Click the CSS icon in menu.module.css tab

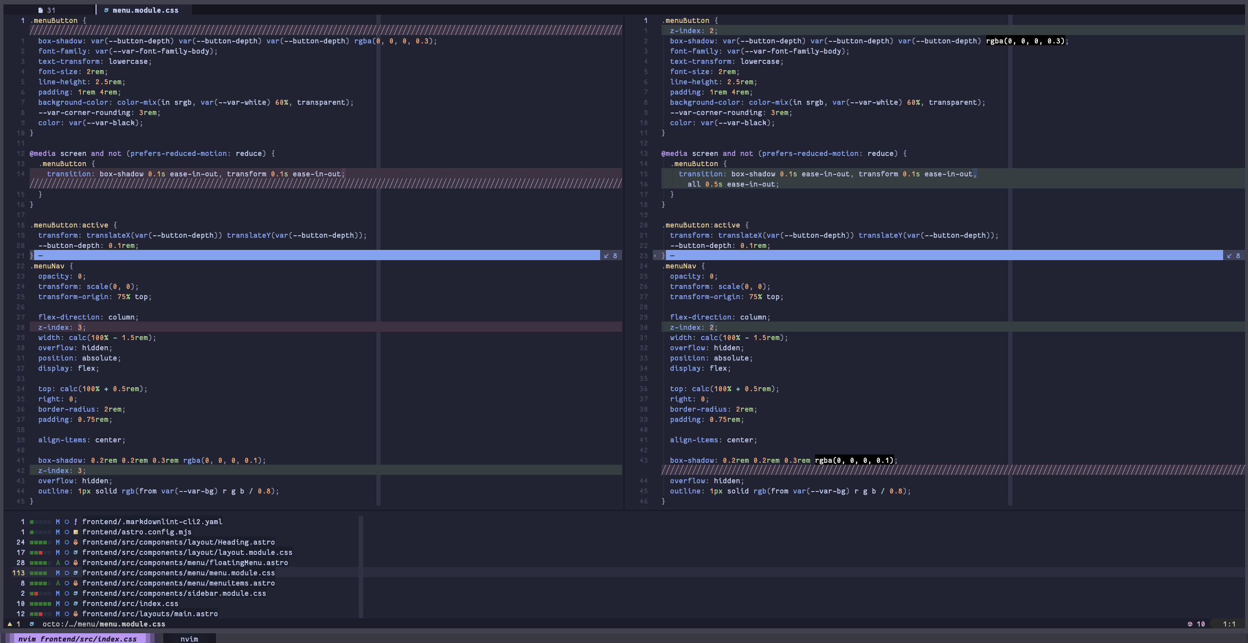(x=106, y=10)
